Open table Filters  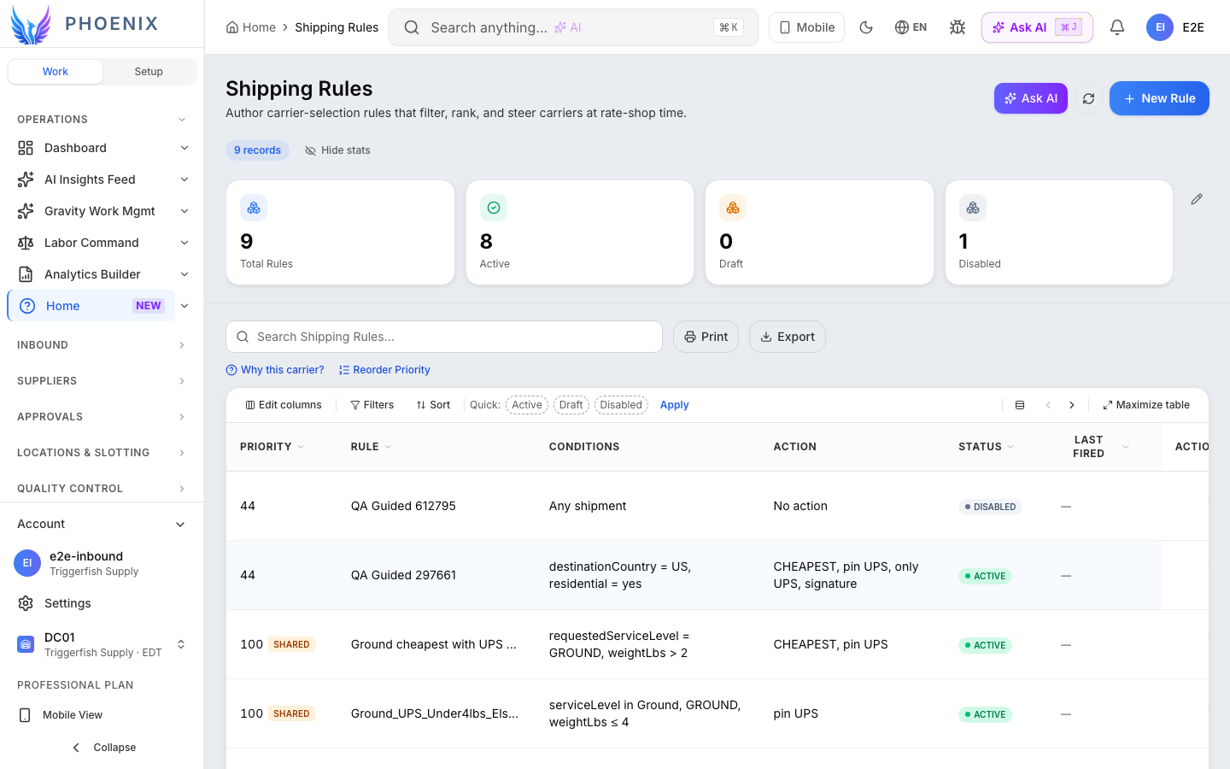(372, 405)
